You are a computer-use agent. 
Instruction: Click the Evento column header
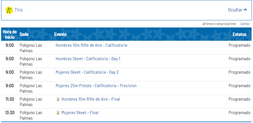coord(60,34)
